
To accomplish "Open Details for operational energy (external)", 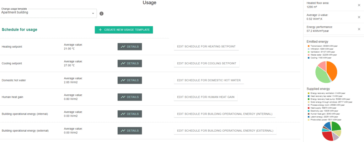I will [x=130, y=131].
